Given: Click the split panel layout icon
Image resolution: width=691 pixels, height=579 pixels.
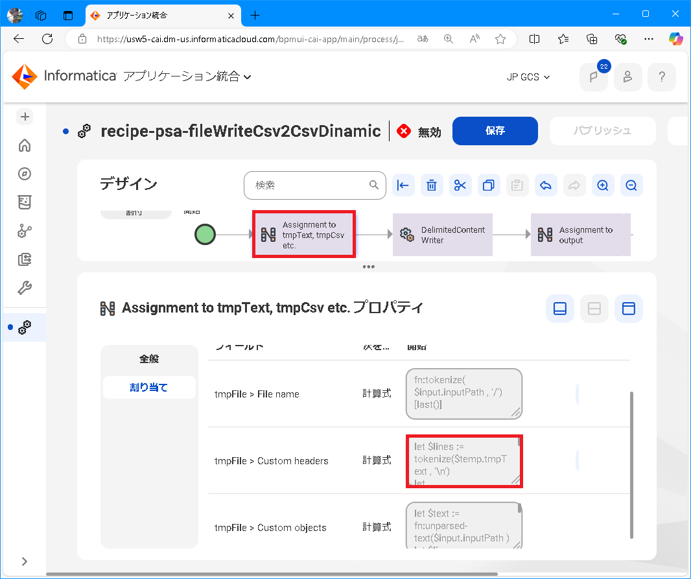Looking at the screenshot, I should tap(594, 309).
